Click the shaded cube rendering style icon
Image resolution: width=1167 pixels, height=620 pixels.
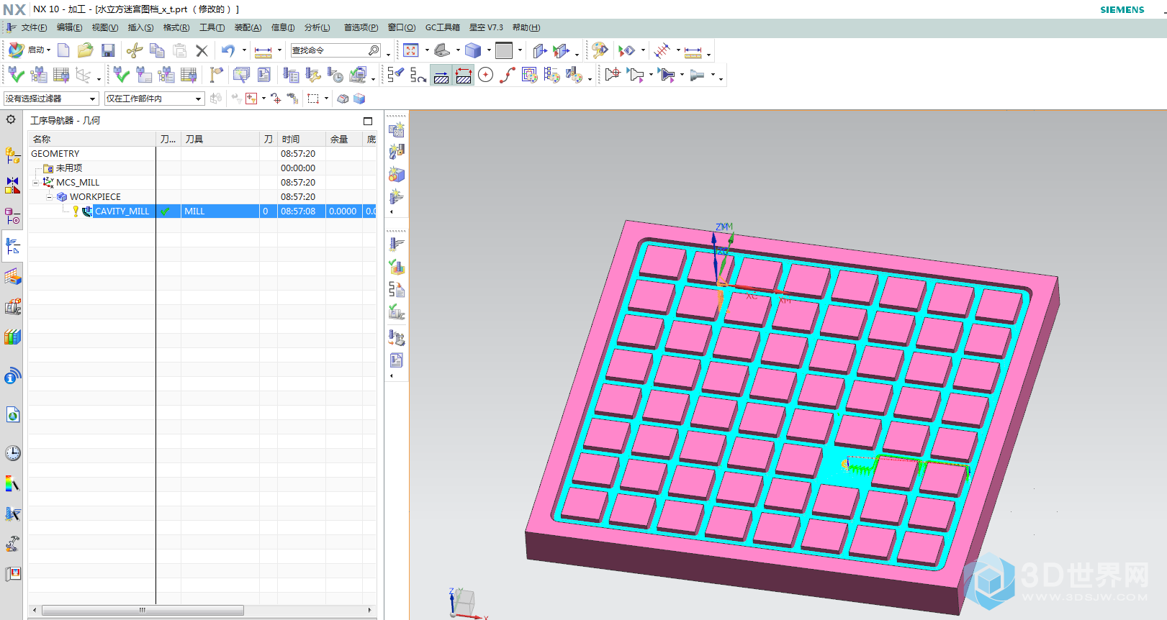[x=472, y=50]
